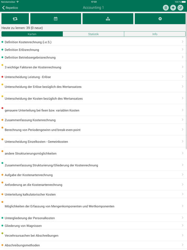The height and width of the screenshot is (250, 187).
Task: Open card andere Strukturierungsmöglichkeiten
Action: pyautogui.click(x=93, y=153)
